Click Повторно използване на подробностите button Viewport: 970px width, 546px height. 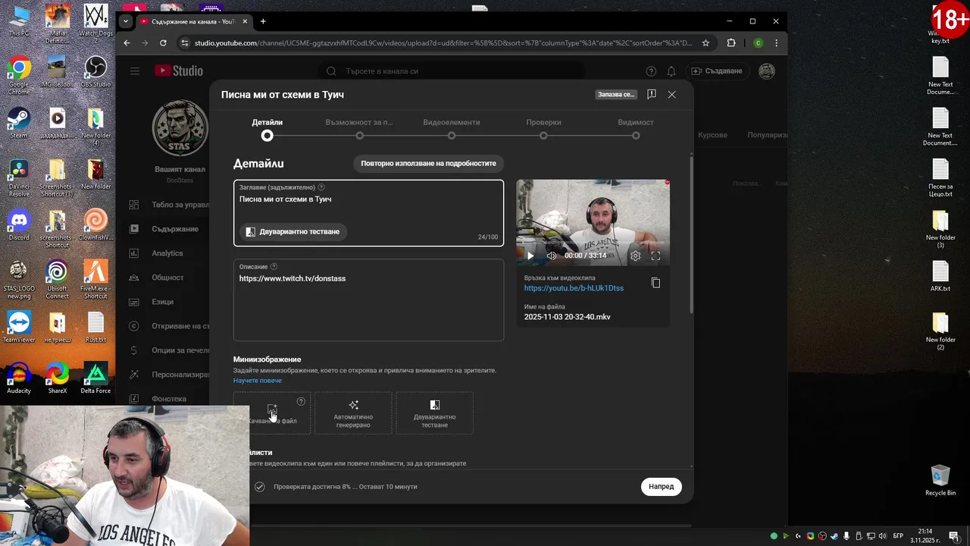[428, 163]
